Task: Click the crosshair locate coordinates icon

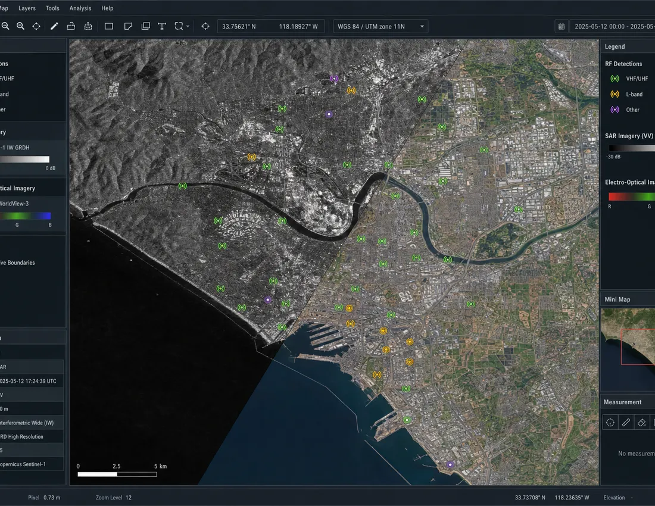Action: (205, 26)
